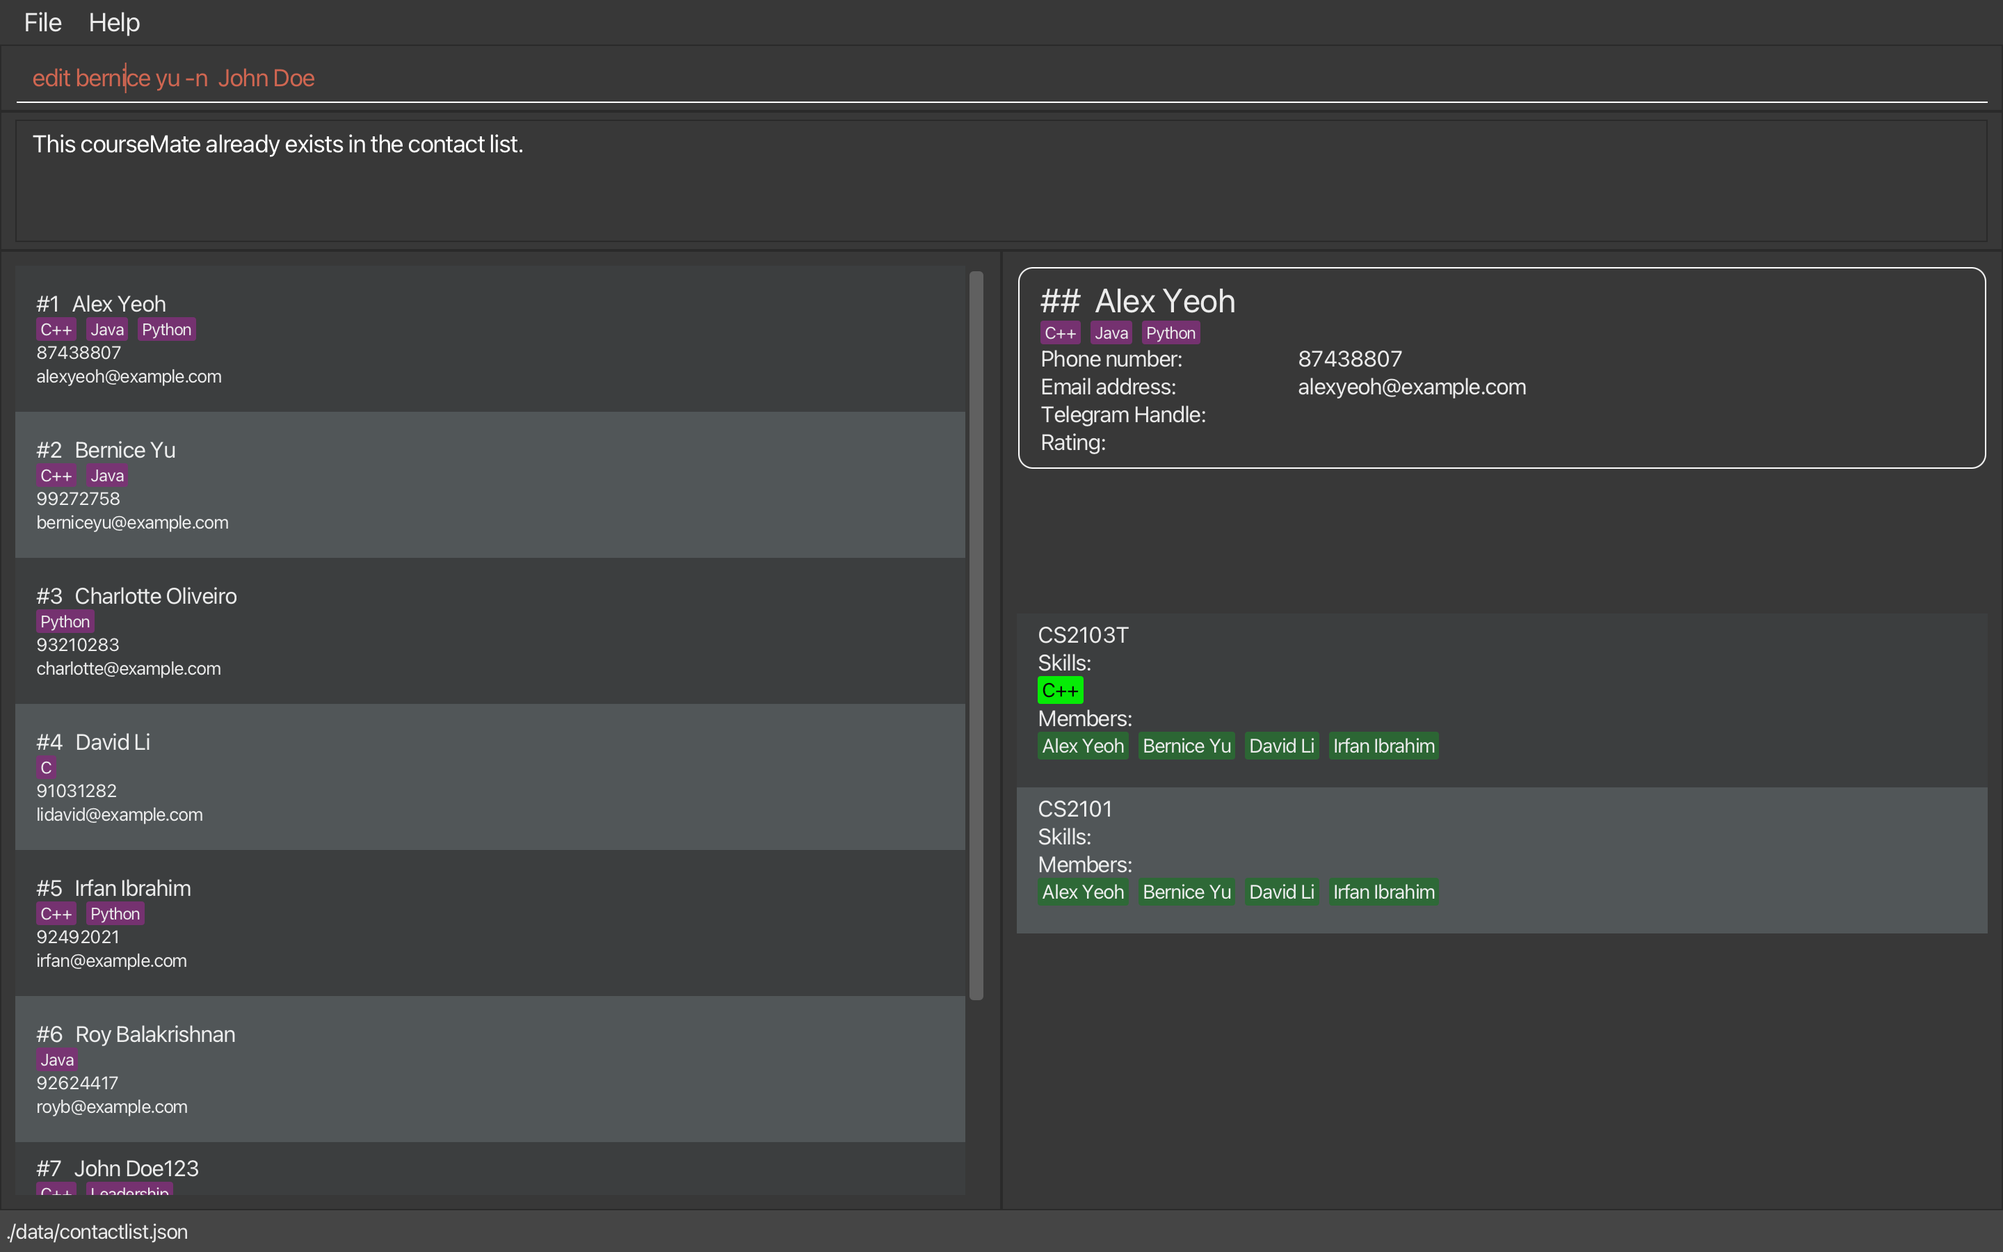
Task: Click the contactlist.json path in status bar
Action: 97,1231
